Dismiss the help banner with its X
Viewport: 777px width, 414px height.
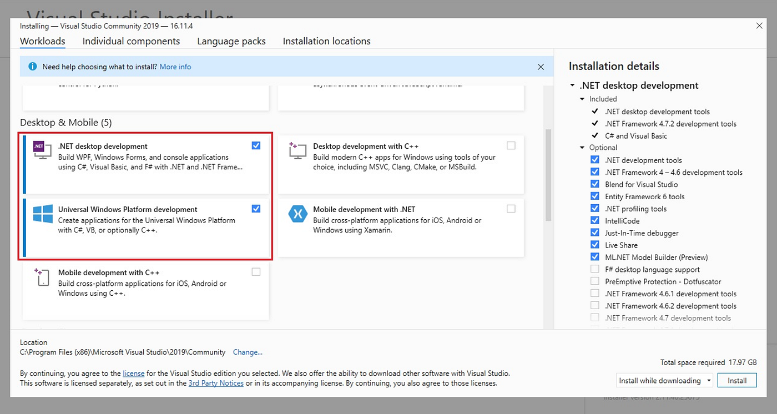pos(541,67)
